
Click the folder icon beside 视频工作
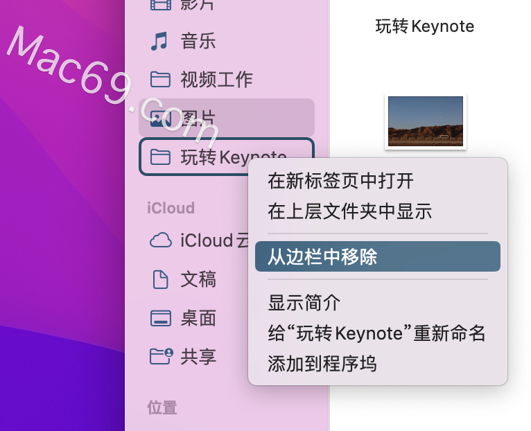(x=160, y=80)
